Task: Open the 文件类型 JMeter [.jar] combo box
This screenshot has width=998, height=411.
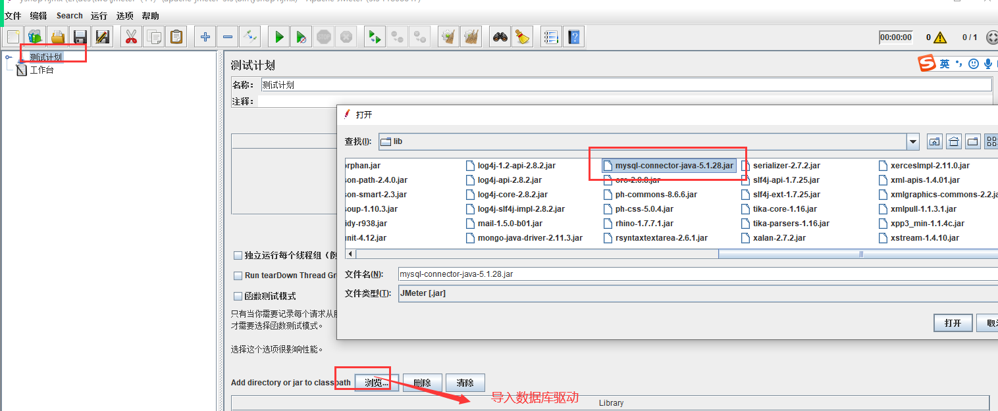Action: pos(698,293)
